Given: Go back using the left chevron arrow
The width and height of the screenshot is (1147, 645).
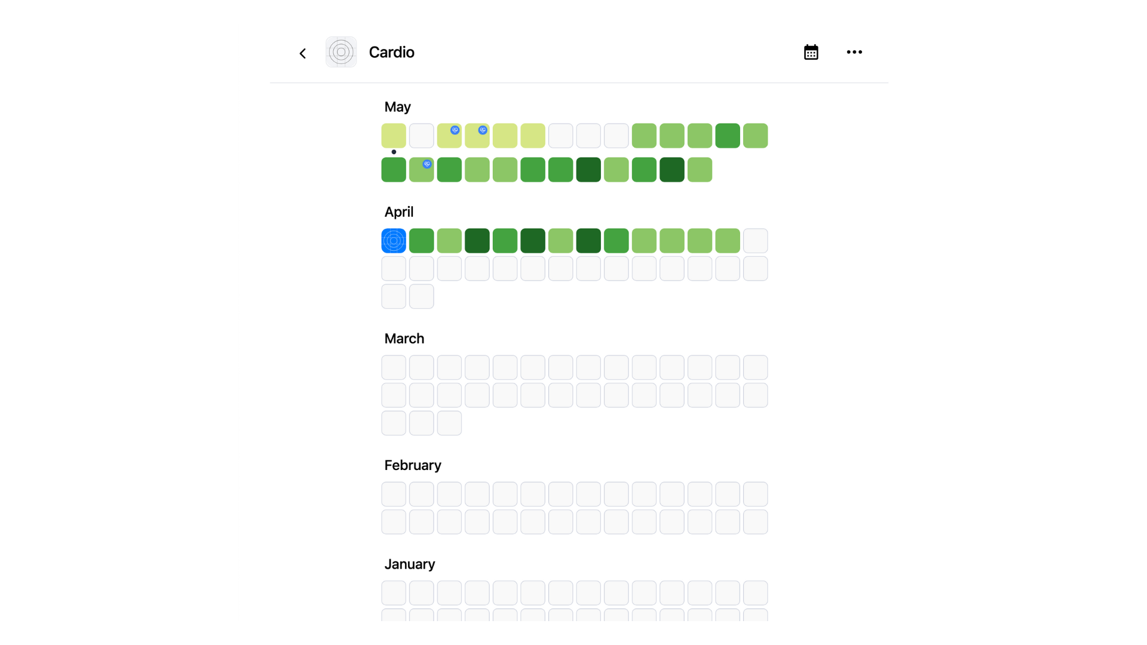Looking at the screenshot, I should click(303, 54).
